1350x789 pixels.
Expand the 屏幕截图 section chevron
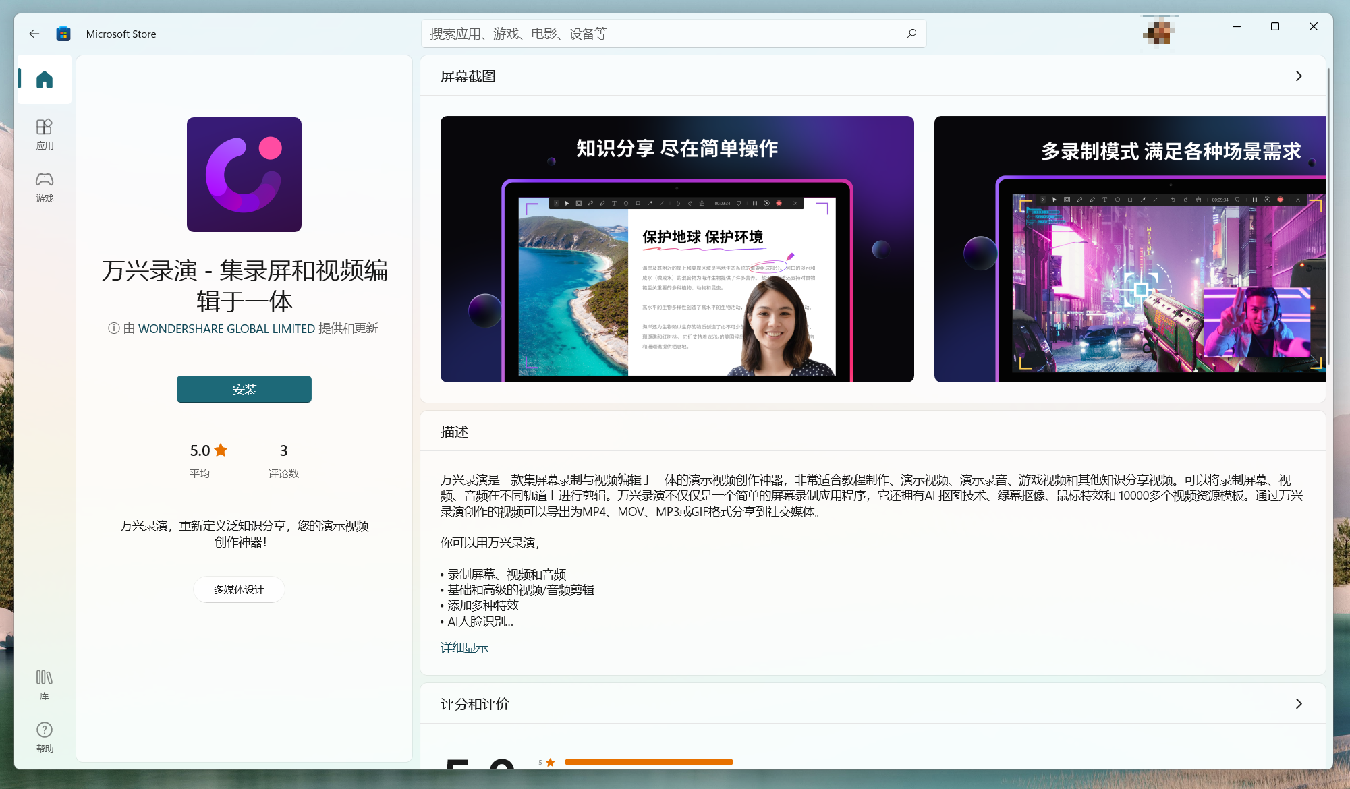(1299, 76)
